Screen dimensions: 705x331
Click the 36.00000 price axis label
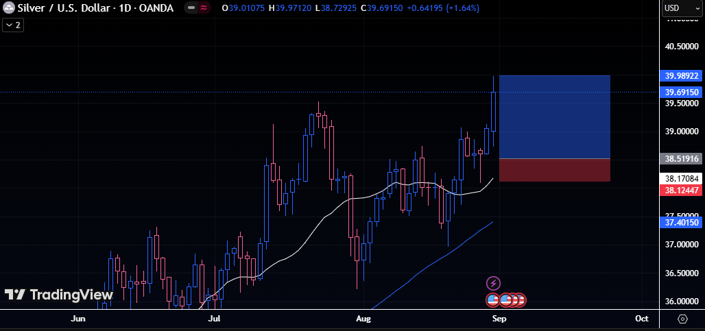(681, 302)
